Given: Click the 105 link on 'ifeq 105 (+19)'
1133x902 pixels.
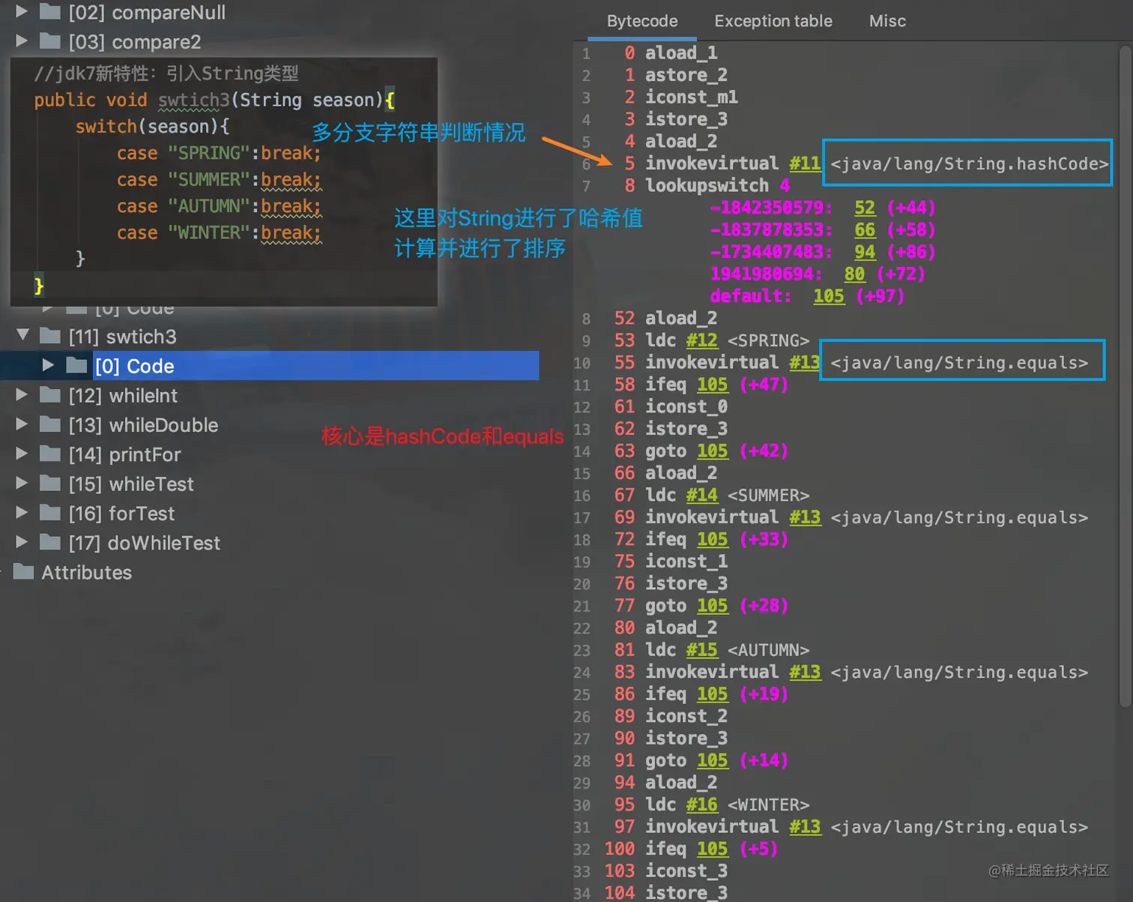Looking at the screenshot, I should tap(713, 694).
